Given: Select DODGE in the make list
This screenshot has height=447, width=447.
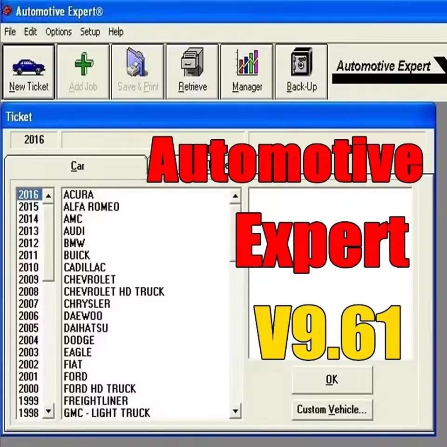Looking at the screenshot, I should (79, 340).
